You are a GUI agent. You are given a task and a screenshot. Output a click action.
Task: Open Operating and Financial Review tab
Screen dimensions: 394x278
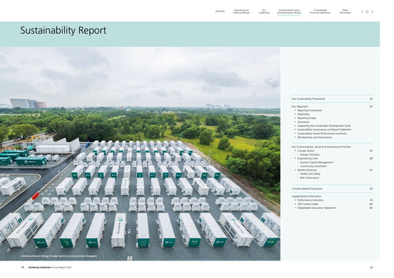coord(241,12)
